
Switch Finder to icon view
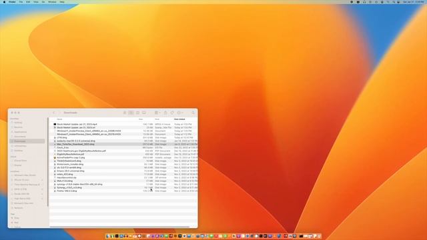click(x=125, y=113)
